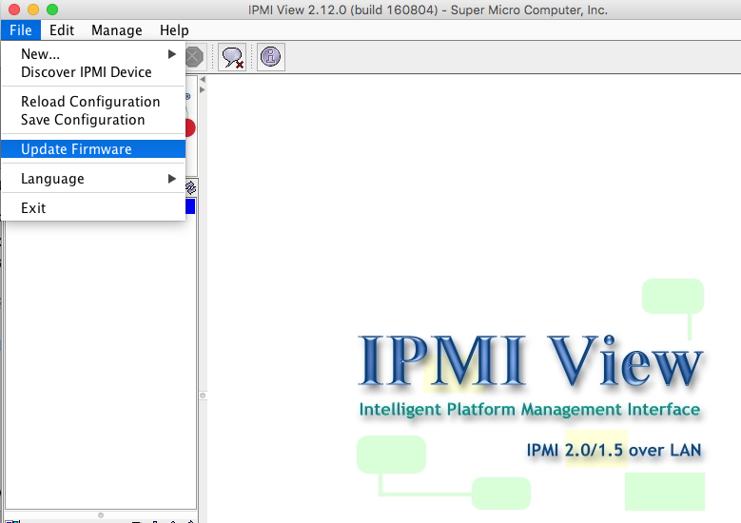This screenshot has width=741, height=523.
Task: Open the Manage menu
Action: coord(116,30)
